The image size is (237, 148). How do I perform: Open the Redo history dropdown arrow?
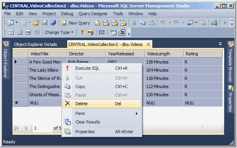coord(183,23)
